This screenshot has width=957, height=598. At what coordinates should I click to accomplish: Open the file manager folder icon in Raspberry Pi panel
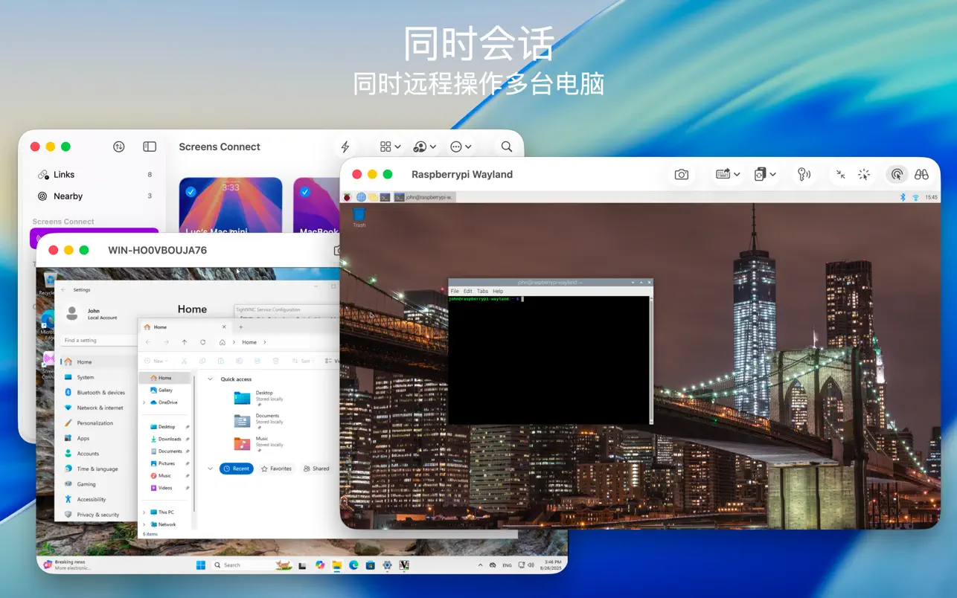tap(373, 197)
